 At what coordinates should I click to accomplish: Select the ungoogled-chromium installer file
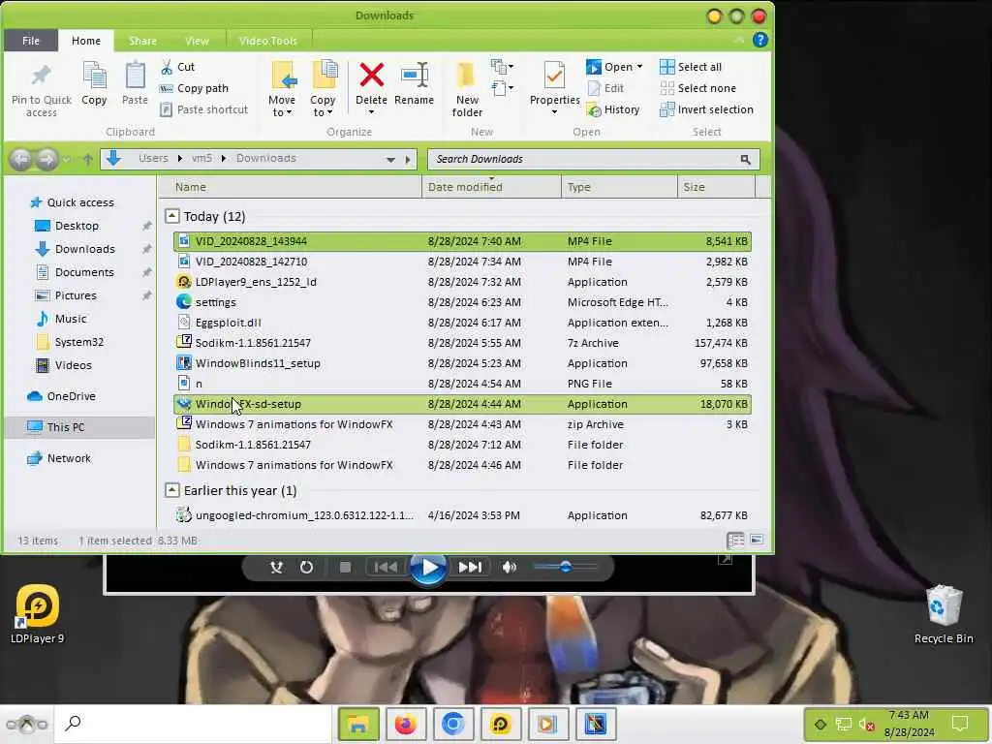[462, 515]
